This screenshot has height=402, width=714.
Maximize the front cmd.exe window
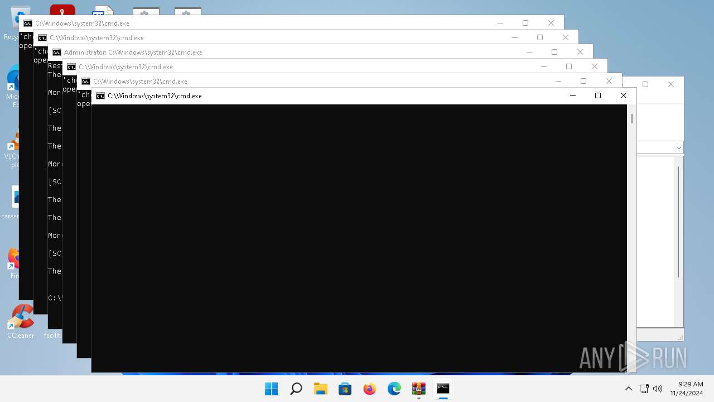(598, 95)
